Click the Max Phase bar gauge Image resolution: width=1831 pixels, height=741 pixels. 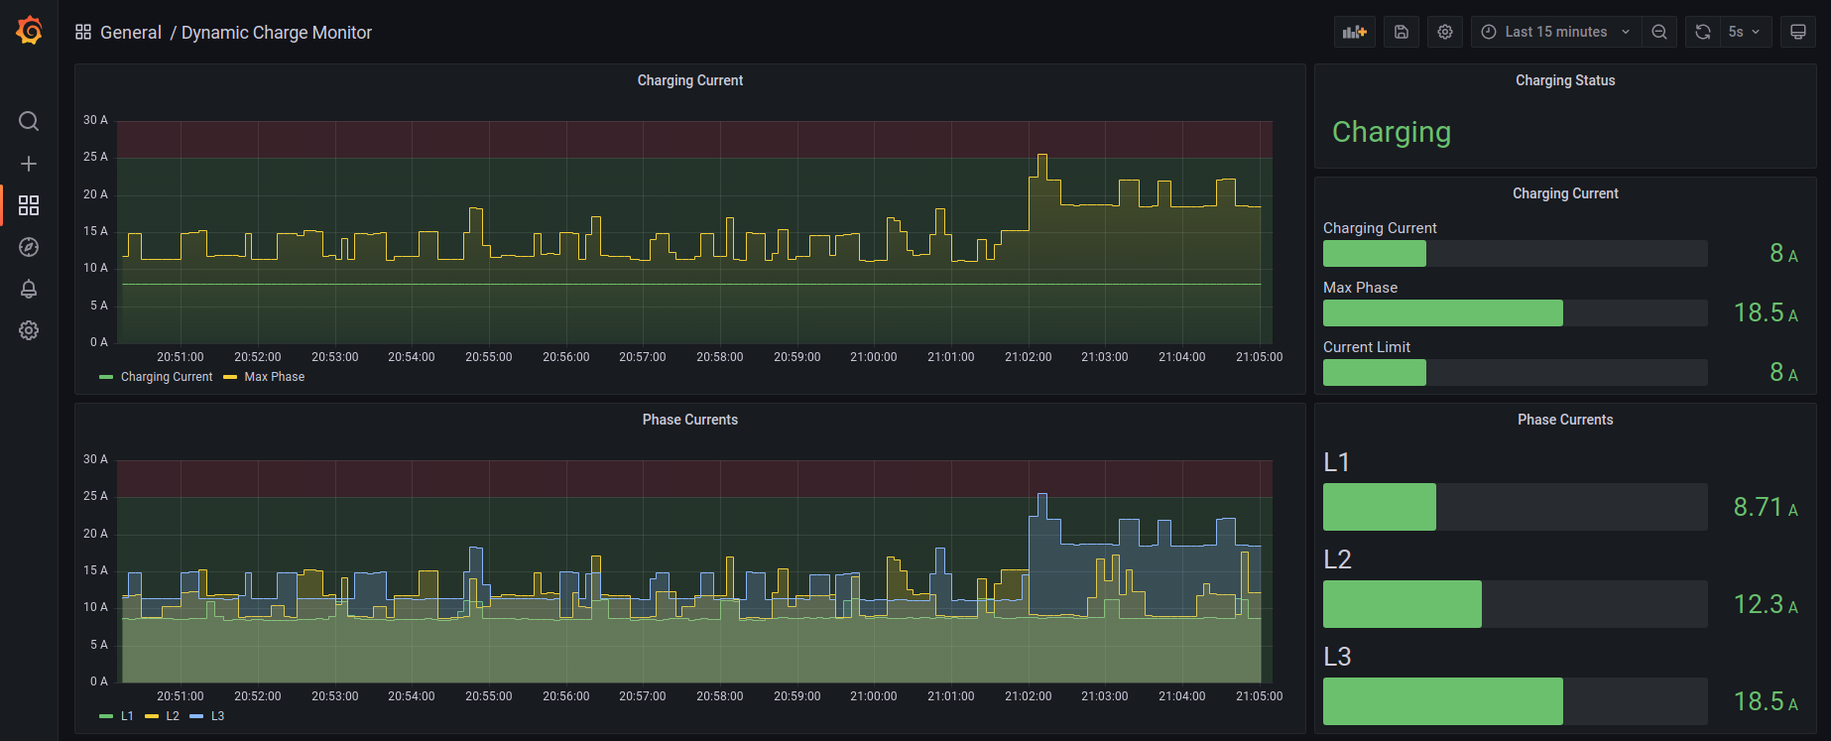[x=1516, y=313]
